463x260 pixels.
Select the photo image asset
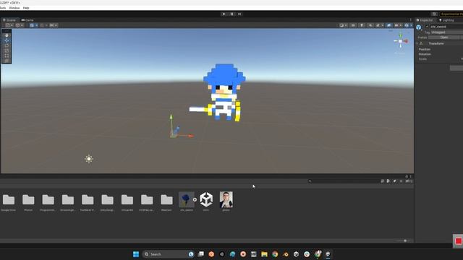click(x=226, y=199)
